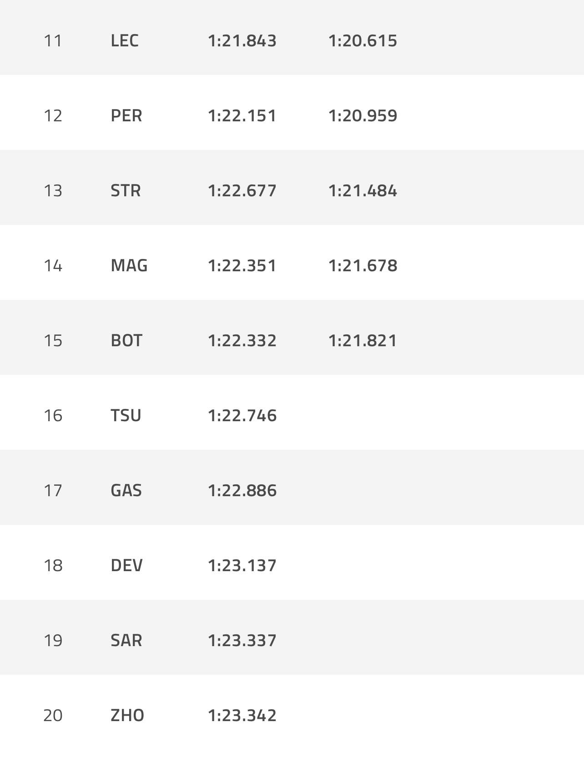Click BOT's time 1:21.821
Viewport: 584px width, 757px height.
click(362, 340)
